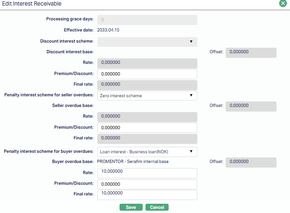Screen dimensions: 290x213
Task: Click the seller overdue Final rate field
Action: [147, 138]
